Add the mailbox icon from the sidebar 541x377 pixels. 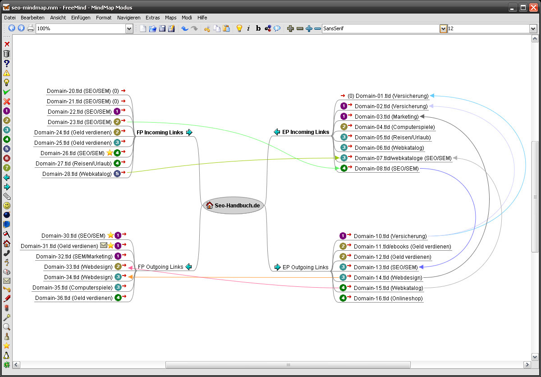(7, 271)
